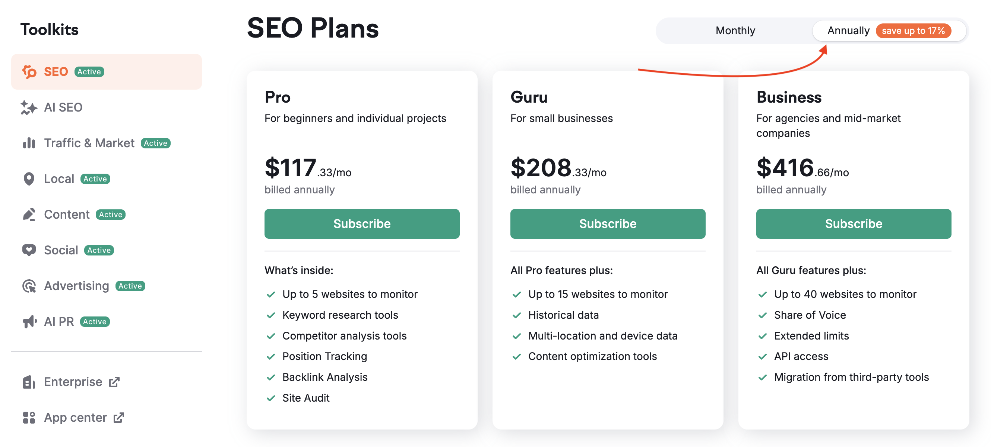Click the Social toolkit heart icon
This screenshot has width=991, height=447.
tap(29, 250)
